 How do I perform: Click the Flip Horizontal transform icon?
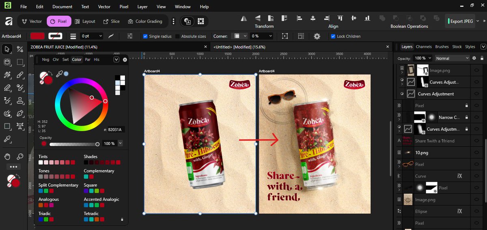244,18
